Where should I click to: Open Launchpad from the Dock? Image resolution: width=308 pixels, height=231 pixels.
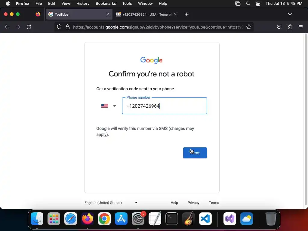click(54, 219)
